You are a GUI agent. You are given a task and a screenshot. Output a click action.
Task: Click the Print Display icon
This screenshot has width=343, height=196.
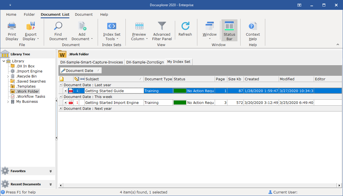click(12, 26)
